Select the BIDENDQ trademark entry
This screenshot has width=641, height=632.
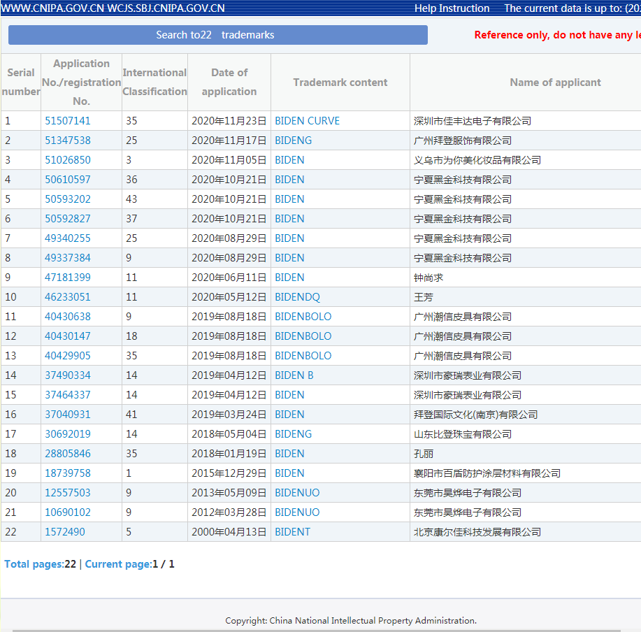point(297,297)
